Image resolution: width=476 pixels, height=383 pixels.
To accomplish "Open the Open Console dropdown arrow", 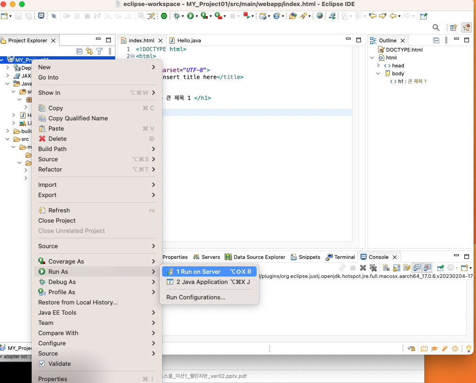I will tap(470, 268).
